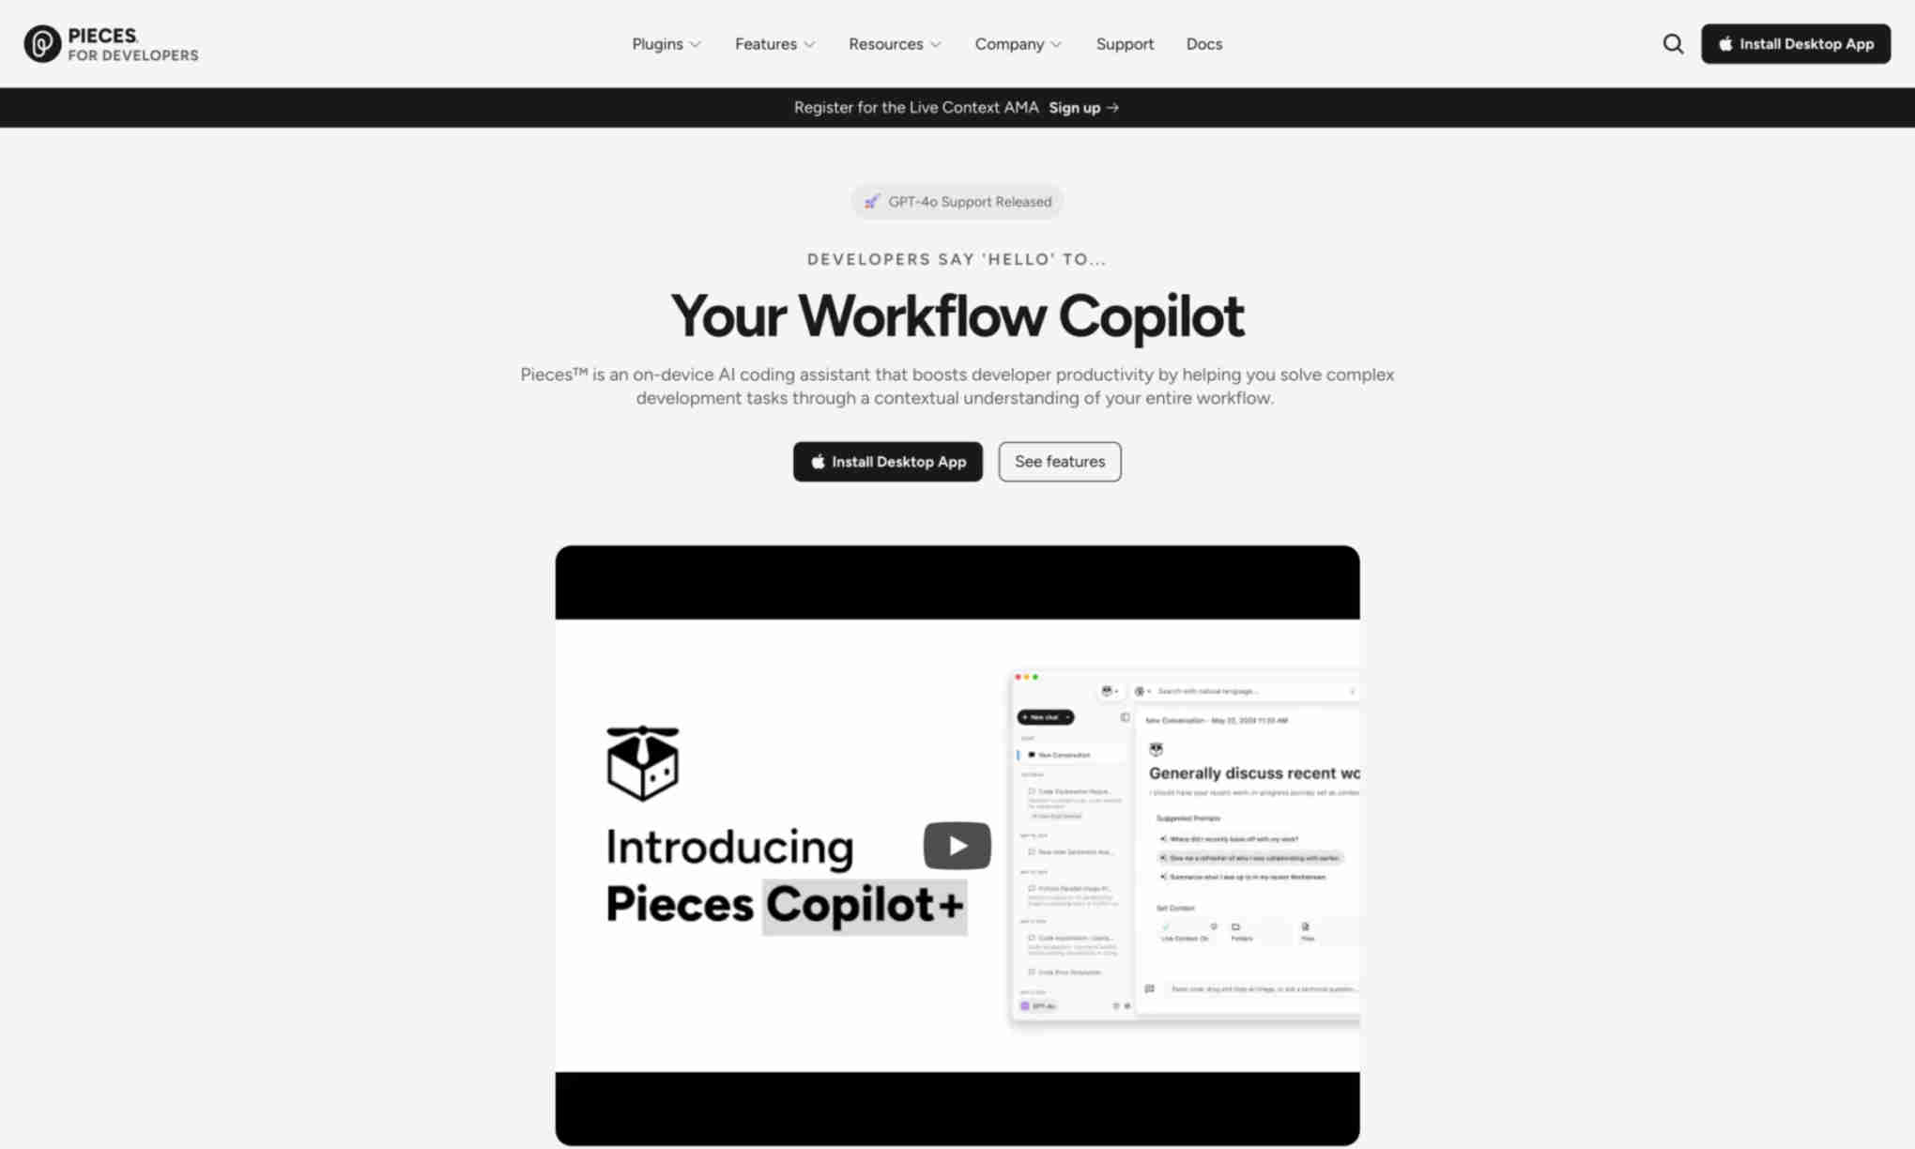
Task: Click the play button icon on the video
Action: coord(957,846)
